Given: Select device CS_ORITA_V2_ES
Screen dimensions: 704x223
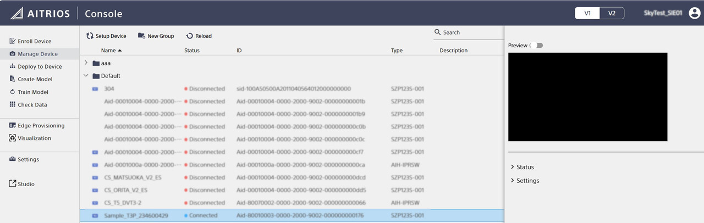Looking at the screenshot, I should (126, 190).
